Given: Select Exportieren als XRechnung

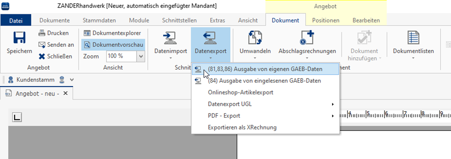Looking at the screenshot, I should (242, 127).
